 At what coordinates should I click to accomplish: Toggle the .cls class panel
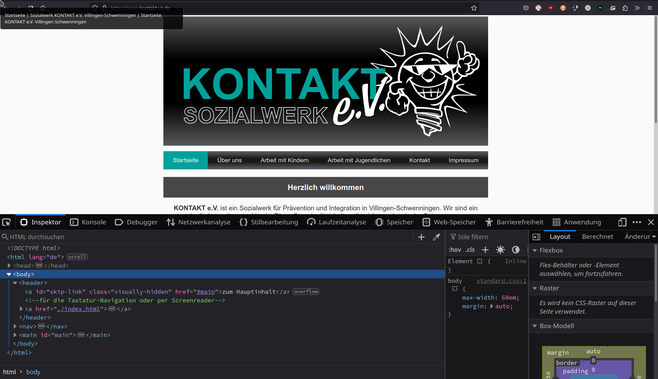point(470,250)
